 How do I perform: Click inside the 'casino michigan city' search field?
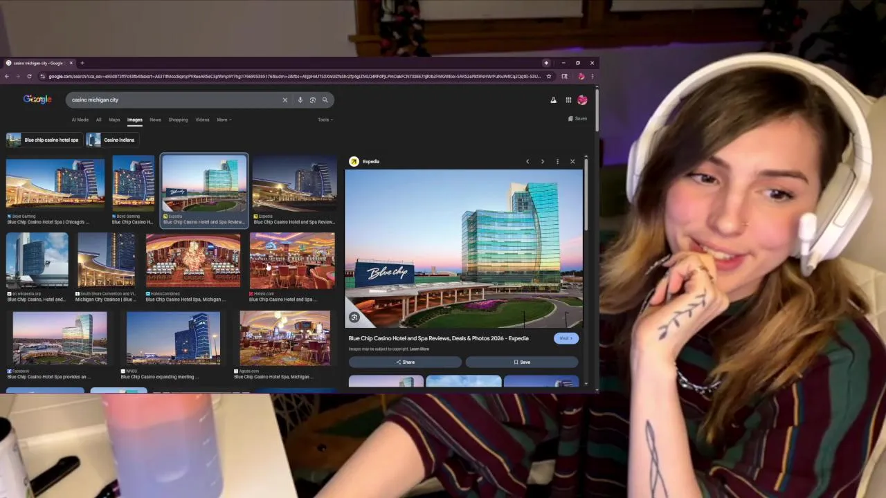pyautogui.click(x=173, y=100)
